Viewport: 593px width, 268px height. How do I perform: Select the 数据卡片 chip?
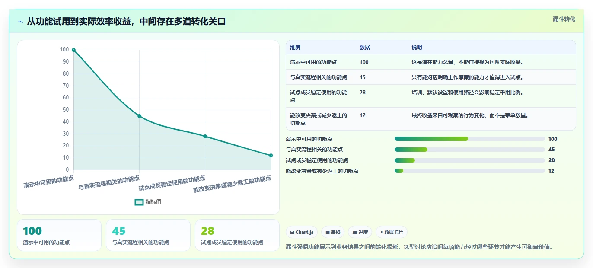(x=391, y=232)
